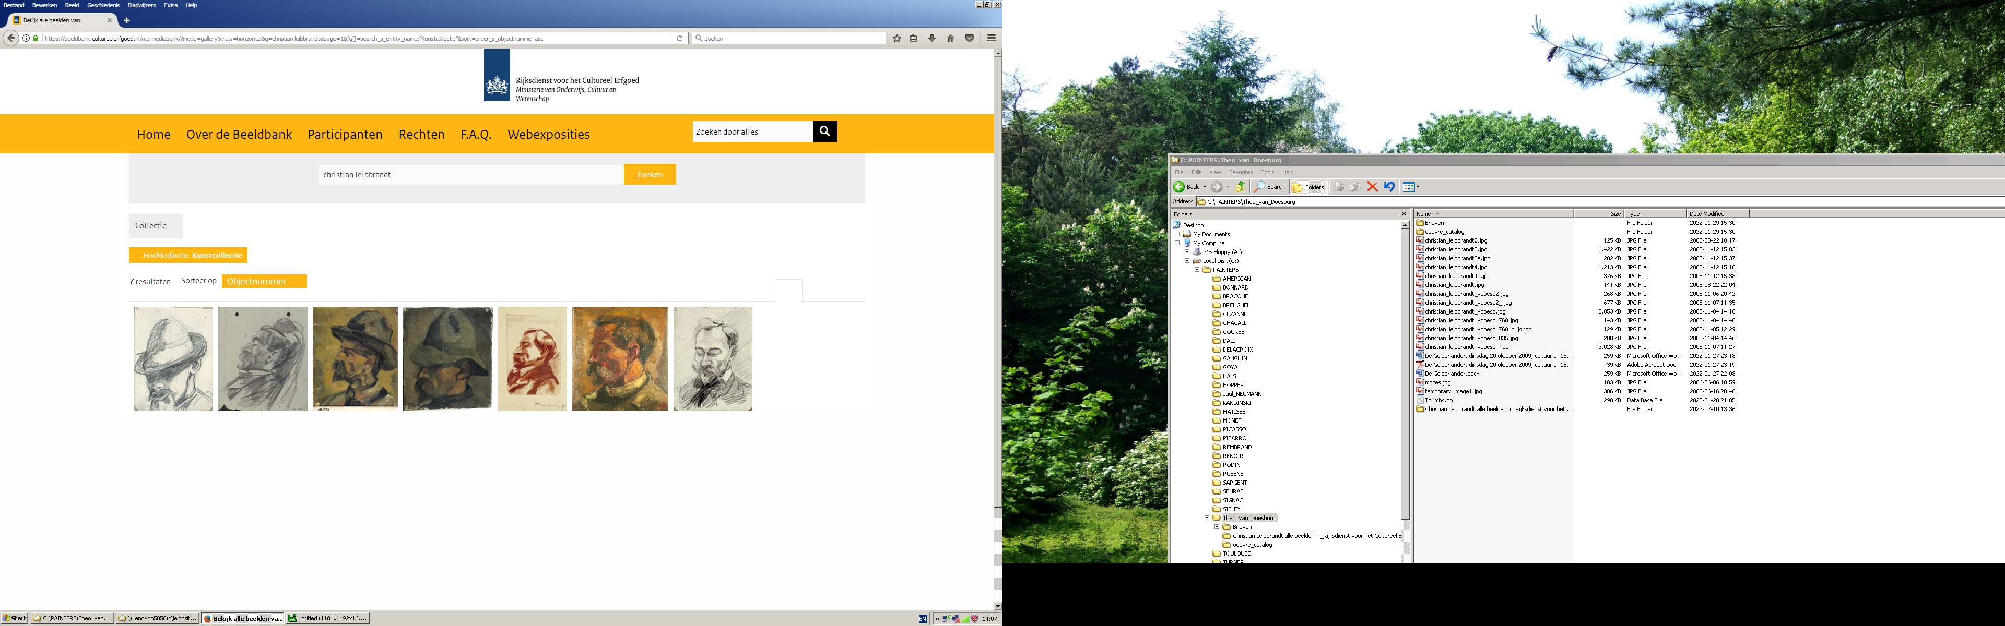Go to Over de Beeldbank page
Screen dimensions: 2005x626
pyautogui.click(x=239, y=135)
